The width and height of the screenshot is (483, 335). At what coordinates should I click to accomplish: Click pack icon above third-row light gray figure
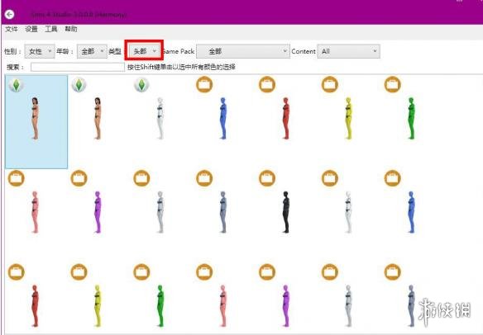click(330, 272)
